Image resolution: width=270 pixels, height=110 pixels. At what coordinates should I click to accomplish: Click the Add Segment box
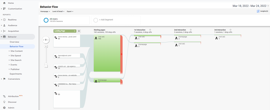115,20
